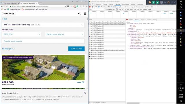Click into the Network Filter text field

tap(96, 10)
